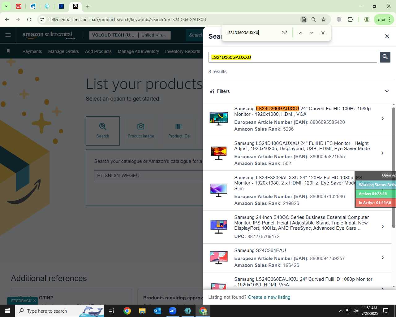Open the S43GC Series monitor thumbnail
396x317 pixels.
pyautogui.click(x=218, y=227)
